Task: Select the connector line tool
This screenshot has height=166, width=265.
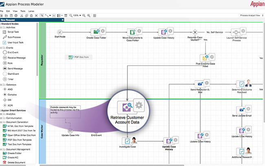Action: [x=47, y=15]
